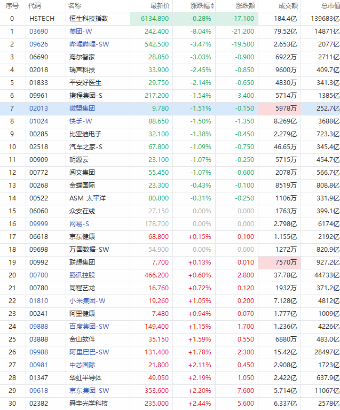Screen dimensions: 340x410
Task: Open stock code 09988 link
Action: 38,352
